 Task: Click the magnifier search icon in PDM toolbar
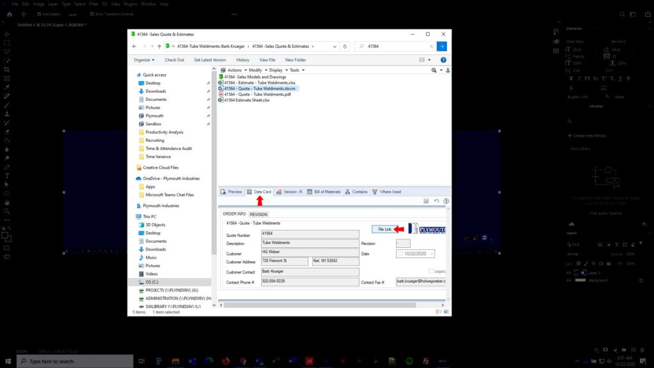(x=434, y=70)
